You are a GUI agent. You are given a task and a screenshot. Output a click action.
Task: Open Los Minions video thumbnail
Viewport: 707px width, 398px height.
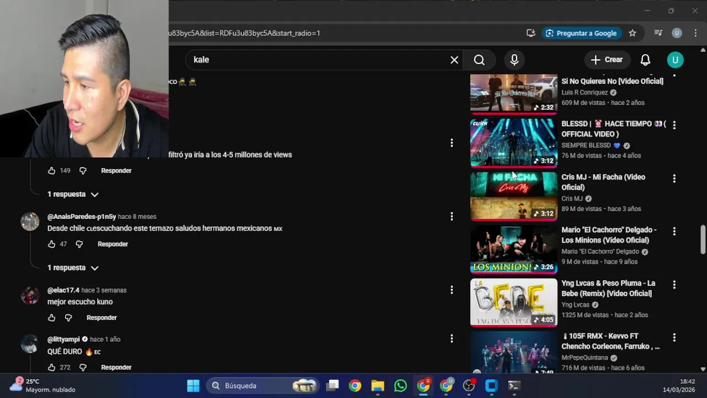(514, 249)
